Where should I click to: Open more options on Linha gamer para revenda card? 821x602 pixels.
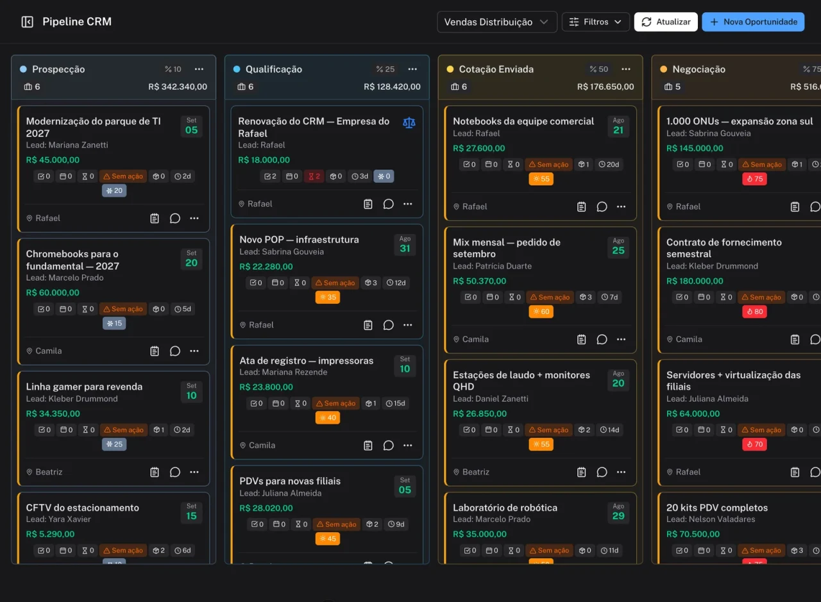[194, 472]
